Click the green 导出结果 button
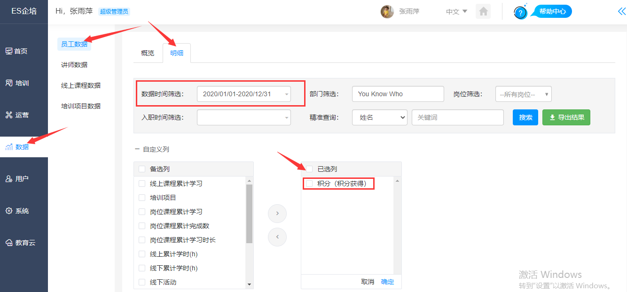 [x=566, y=117]
